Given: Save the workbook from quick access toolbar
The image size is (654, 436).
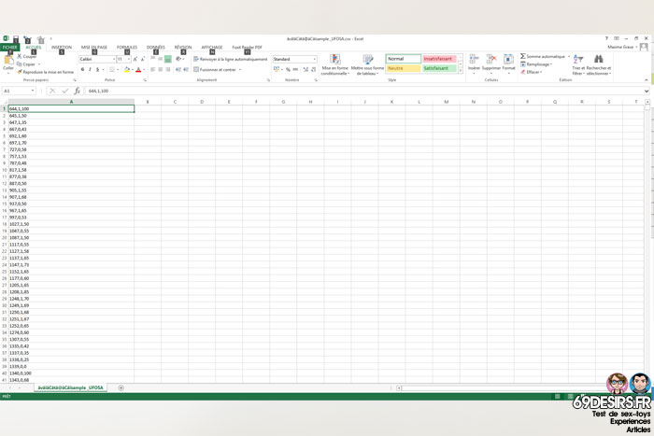Looking at the screenshot, I should [x=16, y=39].
